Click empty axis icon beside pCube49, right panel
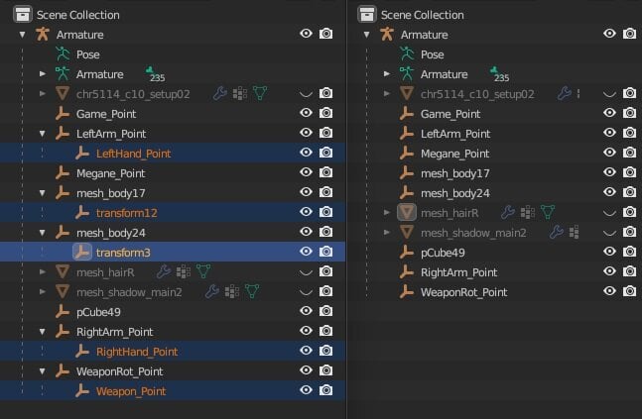This screenshot has width=642, height=419. pyautogui.click(x=407, y=252)
